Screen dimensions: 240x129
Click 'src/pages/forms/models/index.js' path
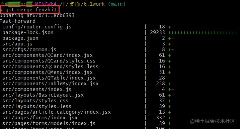tap(49, 123)
